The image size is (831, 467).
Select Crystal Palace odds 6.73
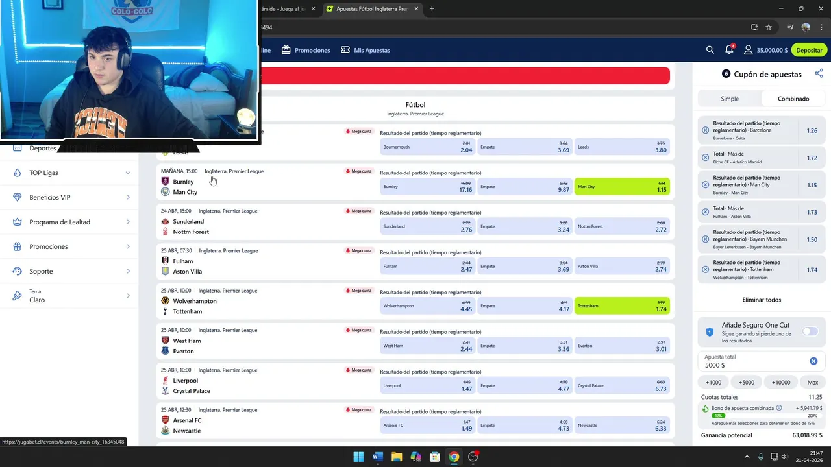tap(622, 385)
